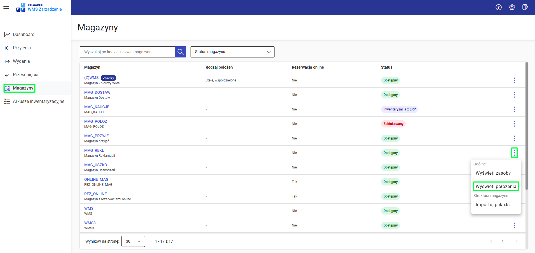Click the hamburger menu icon
535x253 pixels.
tap(6, 8)
